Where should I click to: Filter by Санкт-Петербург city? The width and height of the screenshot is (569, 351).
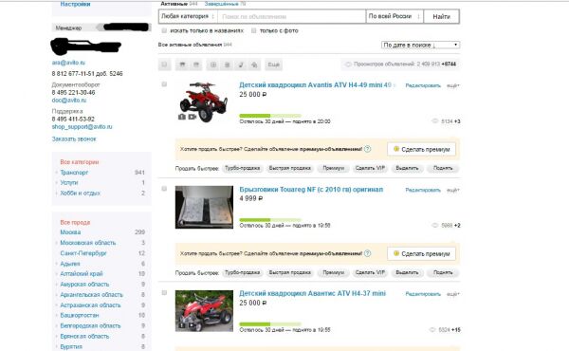pyautogui.click(x=83, y=253)
